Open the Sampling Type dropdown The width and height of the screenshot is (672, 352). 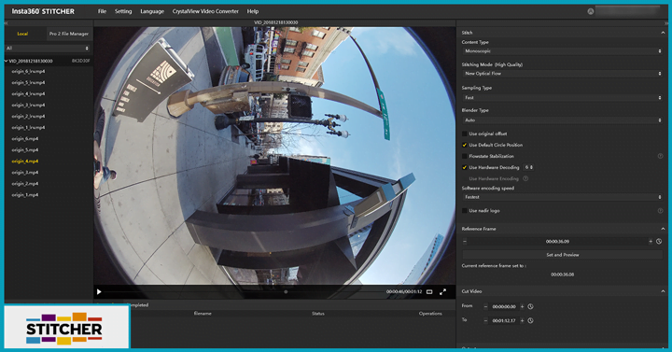pyautogui.click(x=562, y=98)
